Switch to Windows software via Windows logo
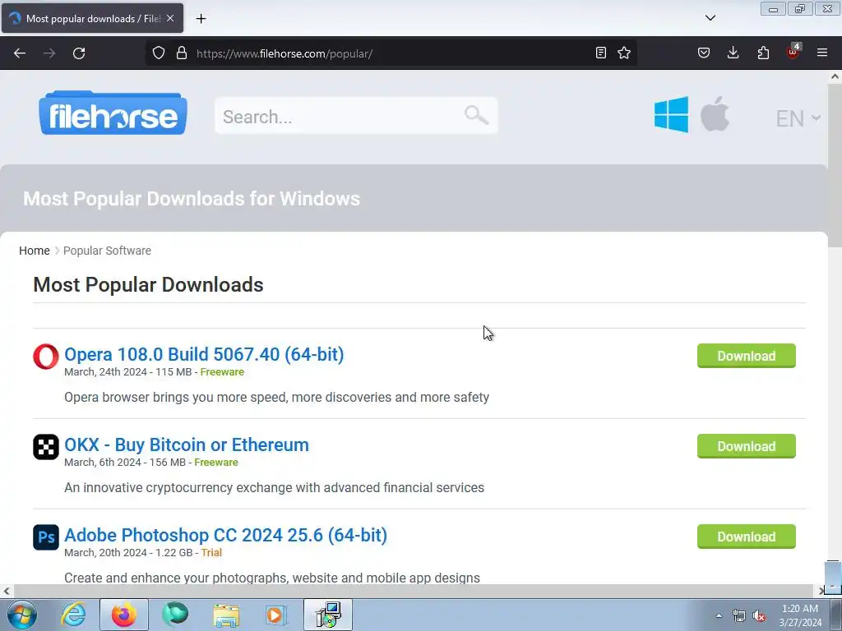842x631 pixels. click(x=671, y=114)
